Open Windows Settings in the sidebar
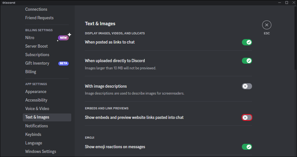 point(41,152)
